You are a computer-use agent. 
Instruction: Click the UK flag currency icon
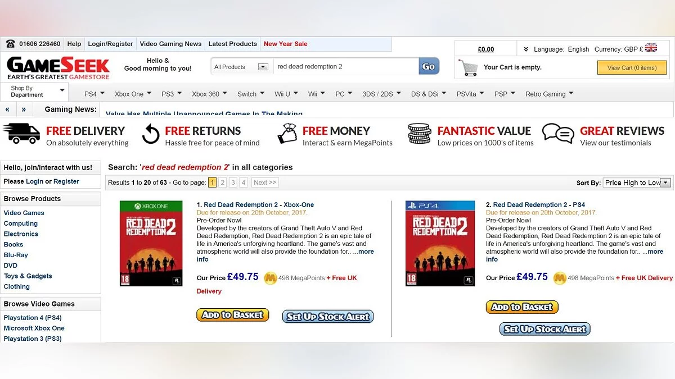coord(651,48)
